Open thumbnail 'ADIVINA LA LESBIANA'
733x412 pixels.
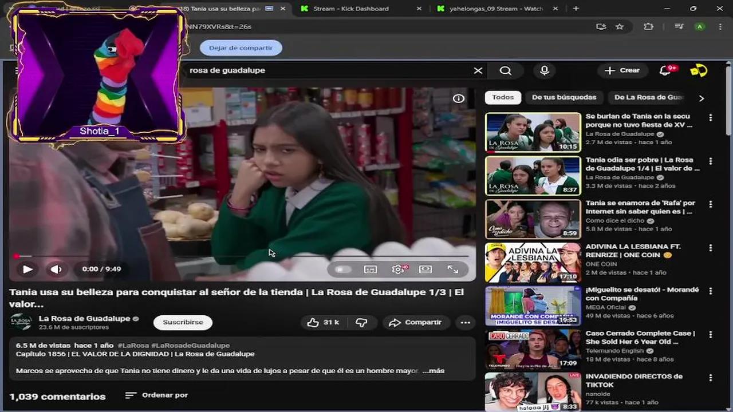point(533,263)
